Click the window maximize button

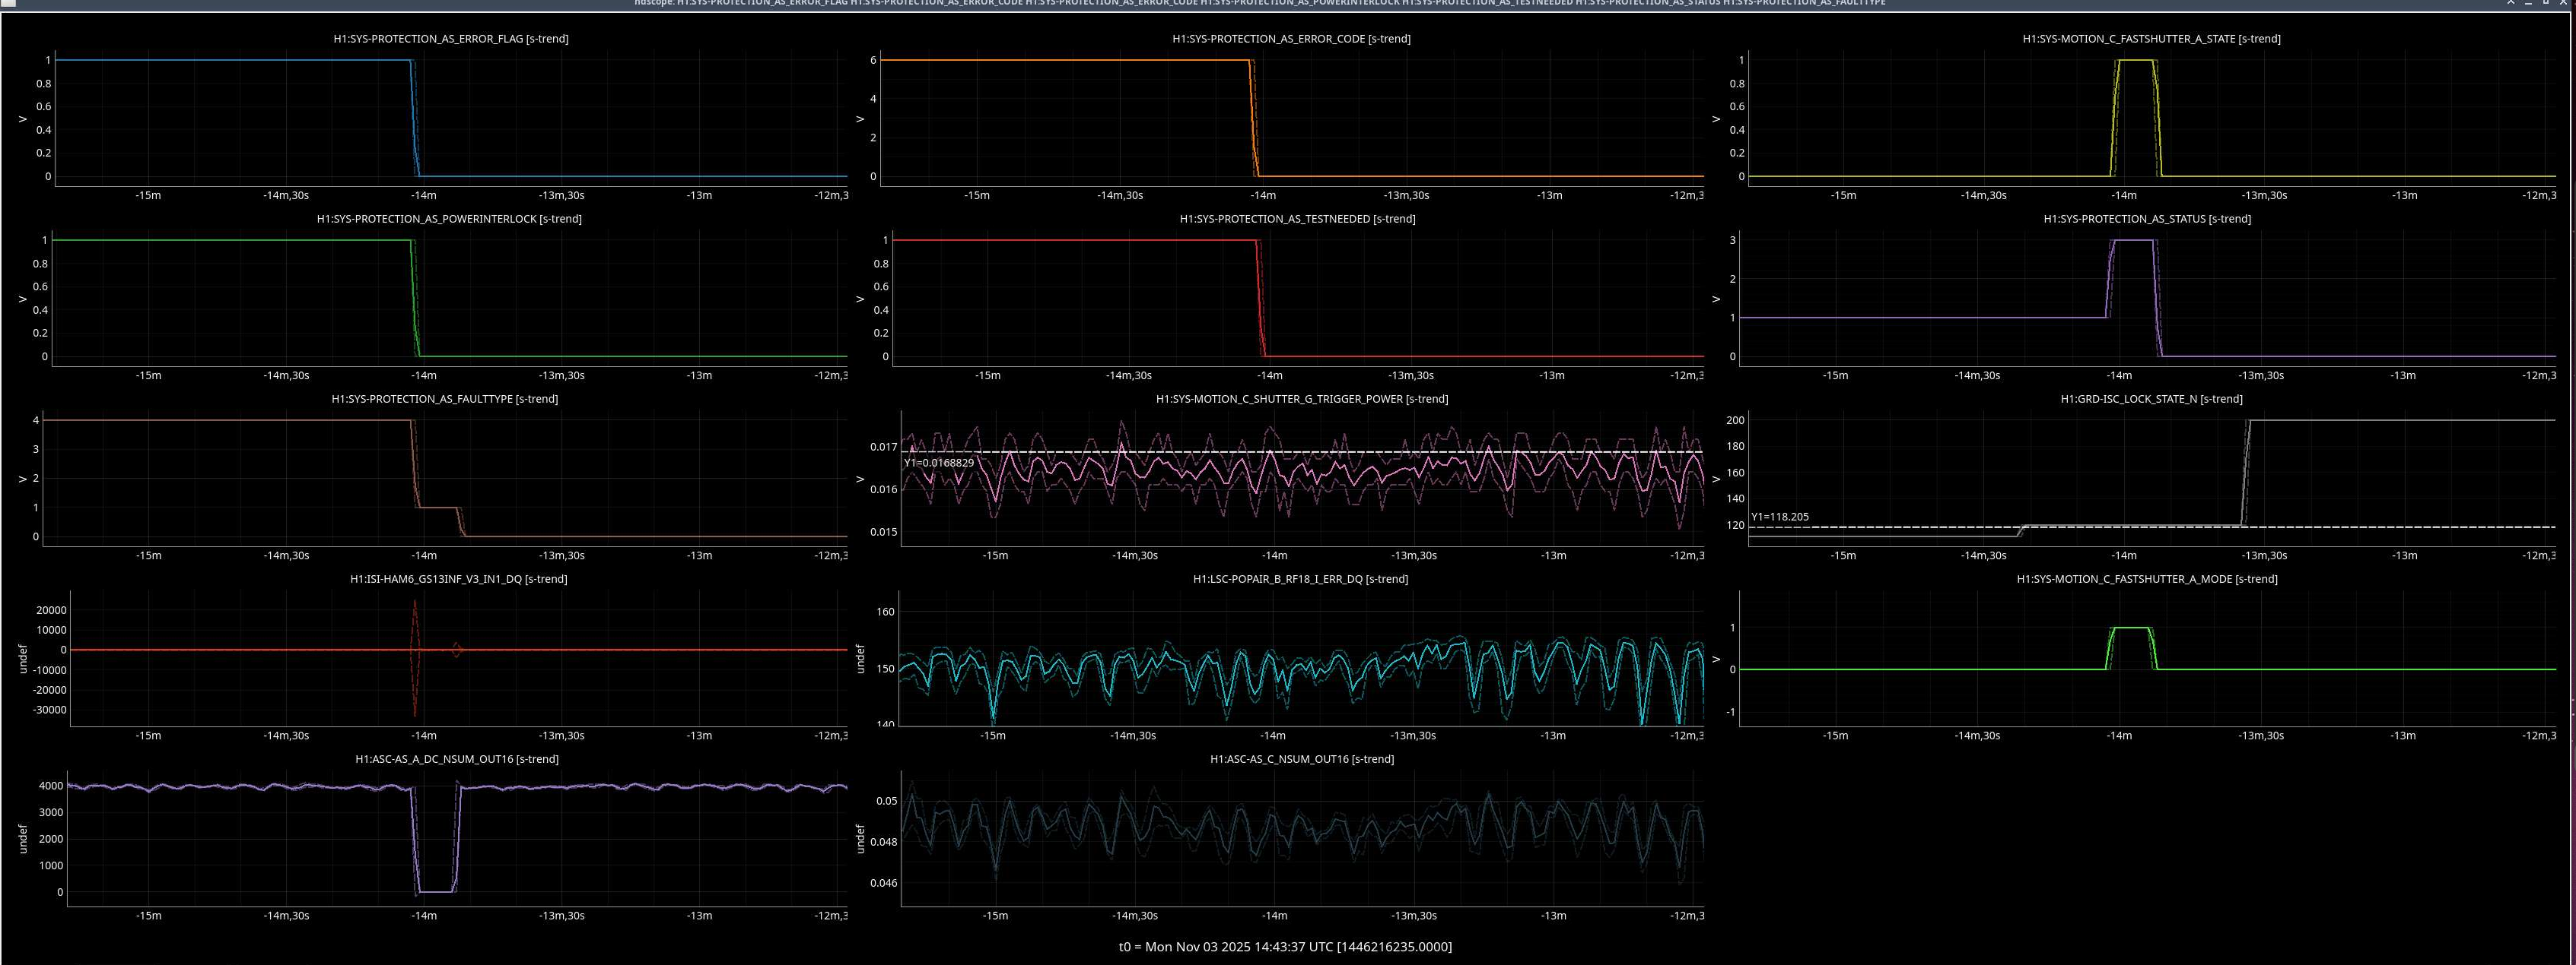pyautogui.click(x=2546, y=3)
